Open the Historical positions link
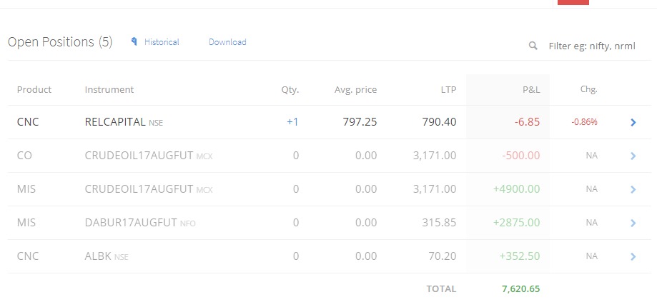Image resolution: width=657 pixels, height=302 pixels. [x=162, y=42]
